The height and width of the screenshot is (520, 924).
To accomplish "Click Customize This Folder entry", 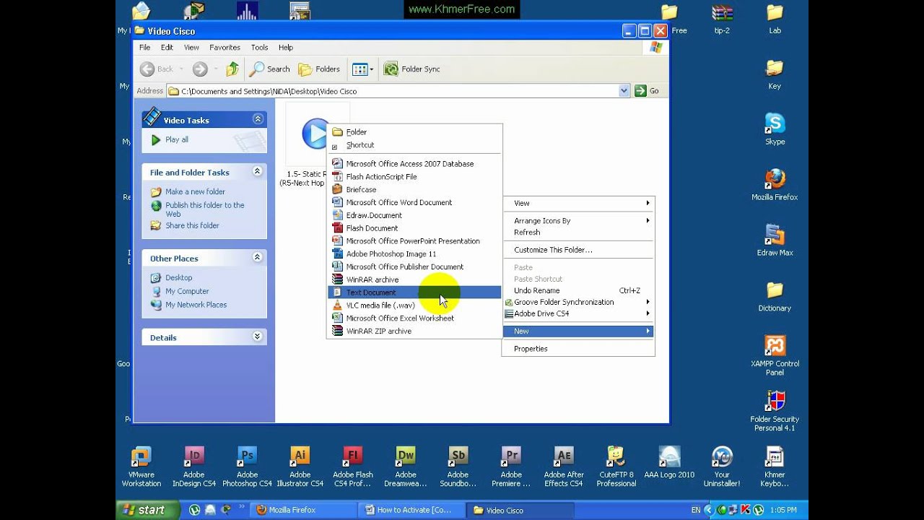I will pyautogui.click(x=578, y=250).
